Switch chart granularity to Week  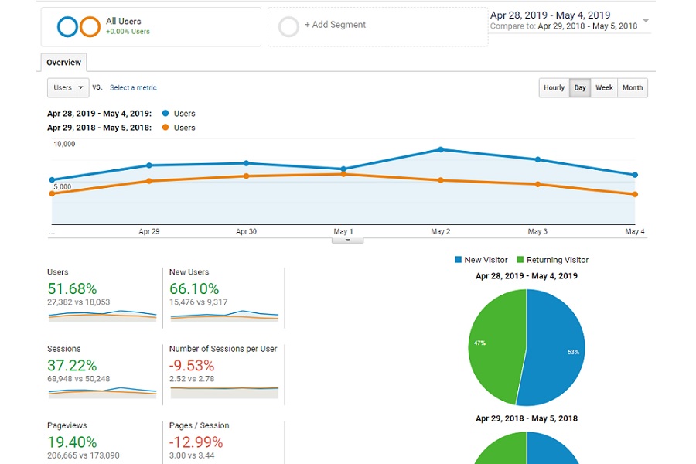(x=604, y=88)
